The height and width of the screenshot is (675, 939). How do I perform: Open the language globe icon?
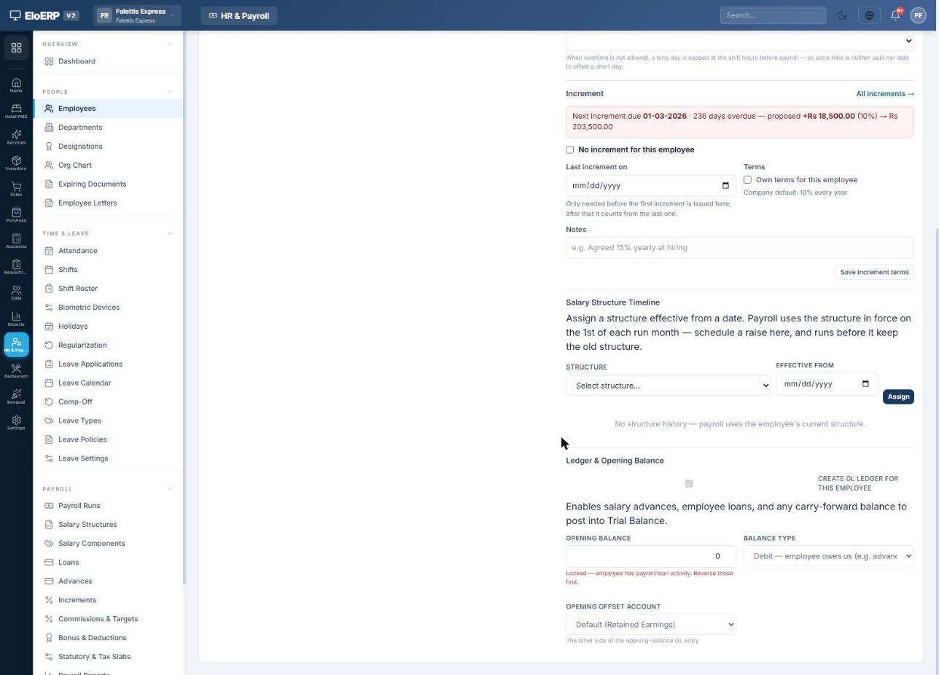pyautogui.click(x=869, y=15)
